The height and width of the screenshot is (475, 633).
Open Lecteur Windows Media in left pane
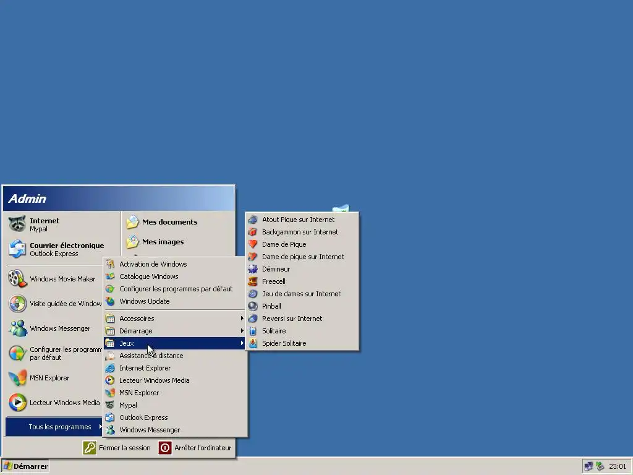click(54, 403)
